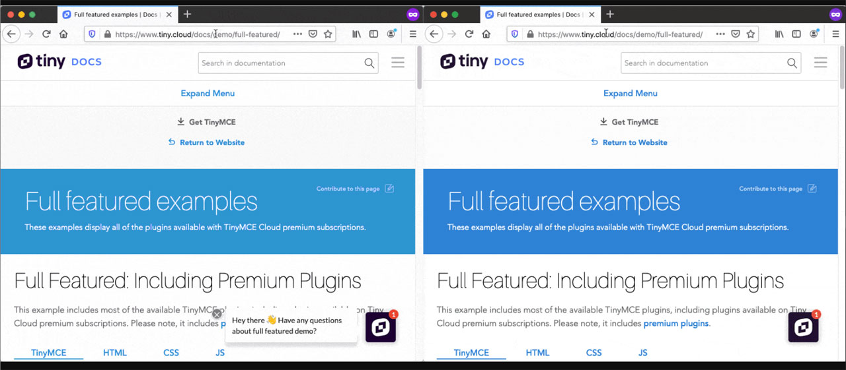Open Firefox account icon in right window
The height and width of the screenshot is (370, 846).
(814, 34)
